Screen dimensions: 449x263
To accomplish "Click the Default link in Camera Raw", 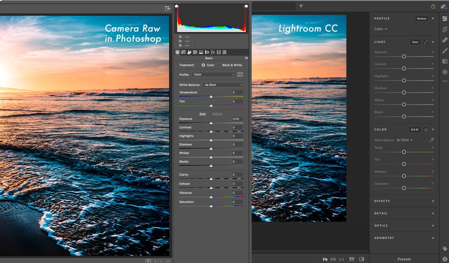I will [x=217, y=114].
